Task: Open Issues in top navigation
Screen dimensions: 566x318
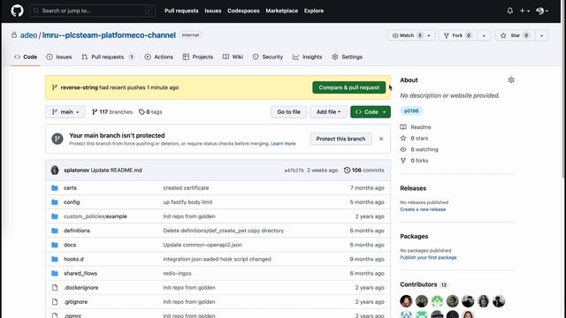Action: [212, 11]
